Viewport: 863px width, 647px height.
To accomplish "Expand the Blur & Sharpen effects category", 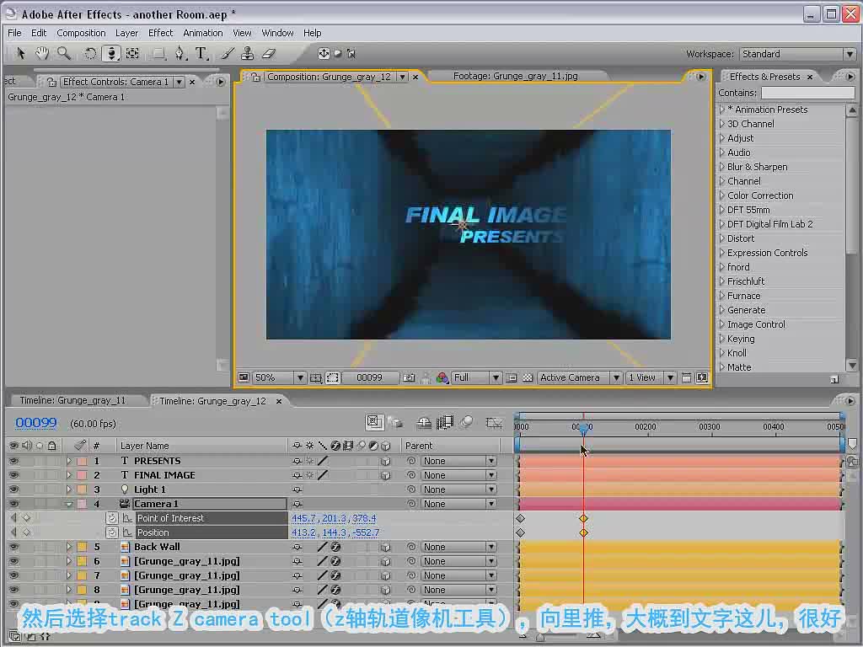I will coord(722,167).
